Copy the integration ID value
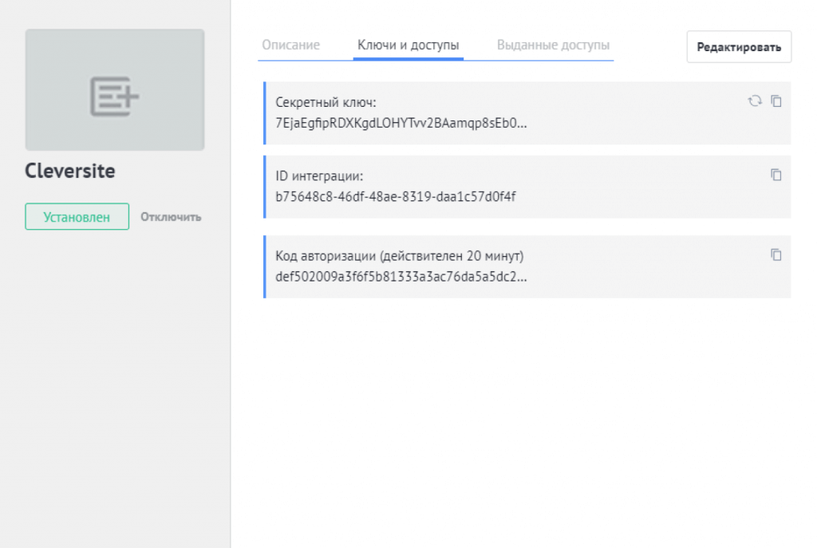 (776, 175)
